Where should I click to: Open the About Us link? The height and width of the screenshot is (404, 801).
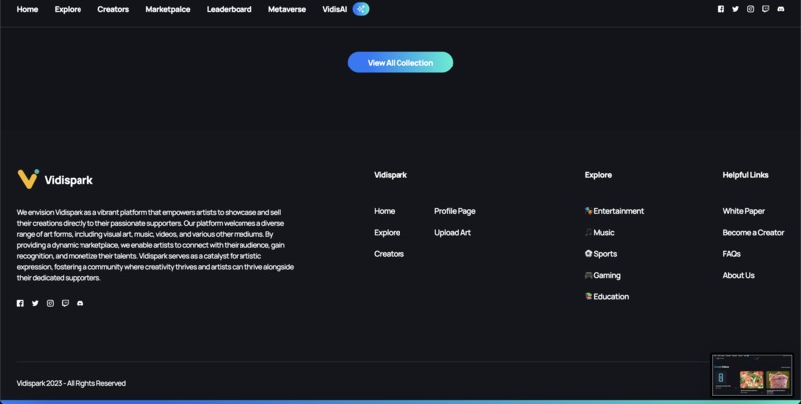click(x=738, y=276)
